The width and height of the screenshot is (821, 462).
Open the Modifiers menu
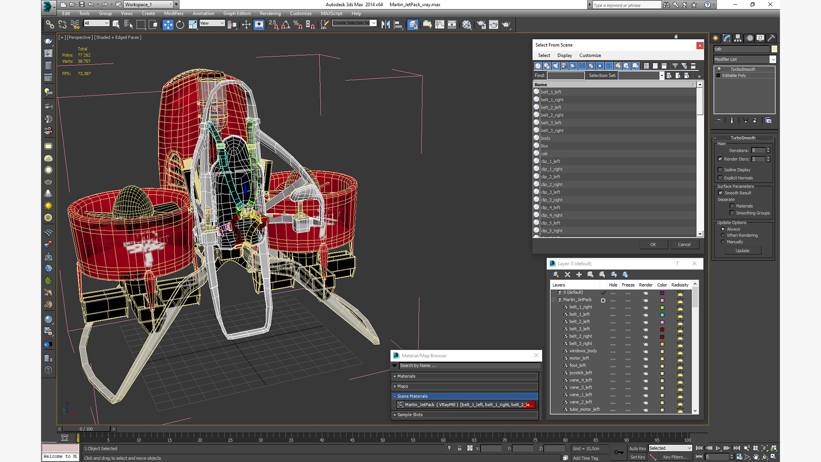(174, 13)
